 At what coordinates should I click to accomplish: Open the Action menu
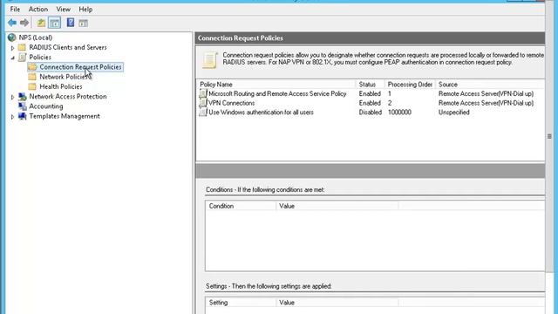(x=38, y=10)
